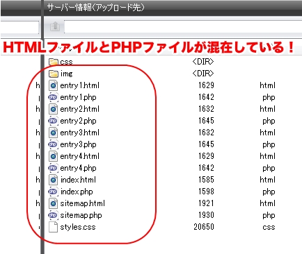302x254 pixels.
Task: Click the html type cell of entry1.html
Action: [x=267, y=85]
